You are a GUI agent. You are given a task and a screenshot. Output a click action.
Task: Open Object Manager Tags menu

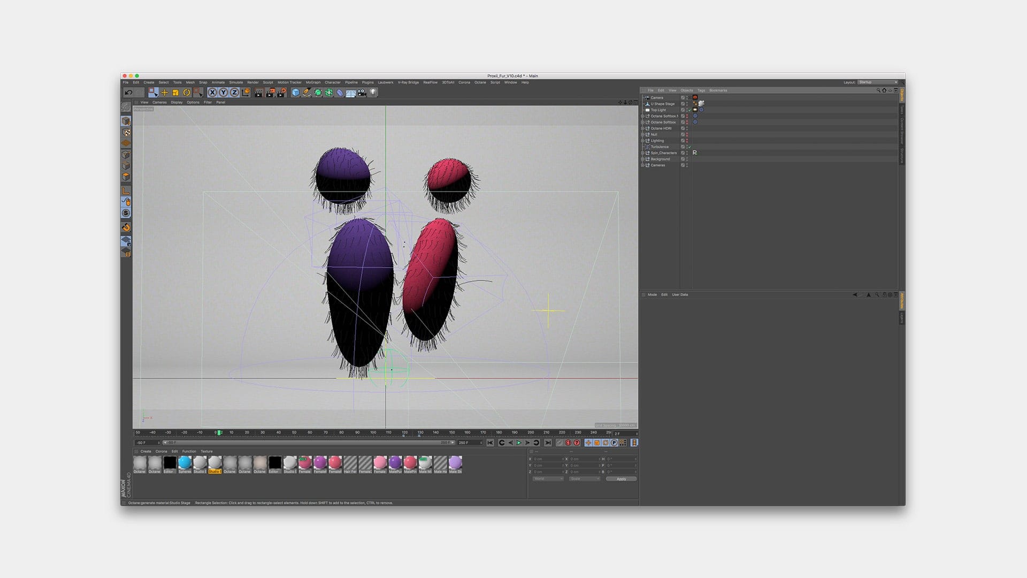pyautogui.click(x=701, y=90)
